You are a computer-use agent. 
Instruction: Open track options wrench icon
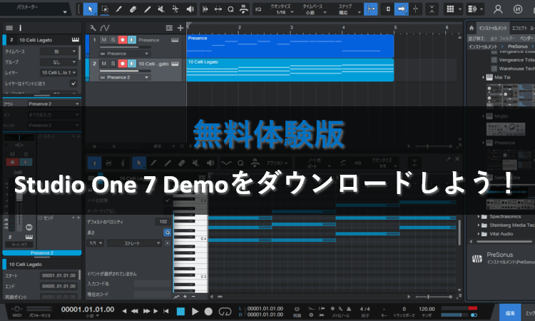[93, 28]
